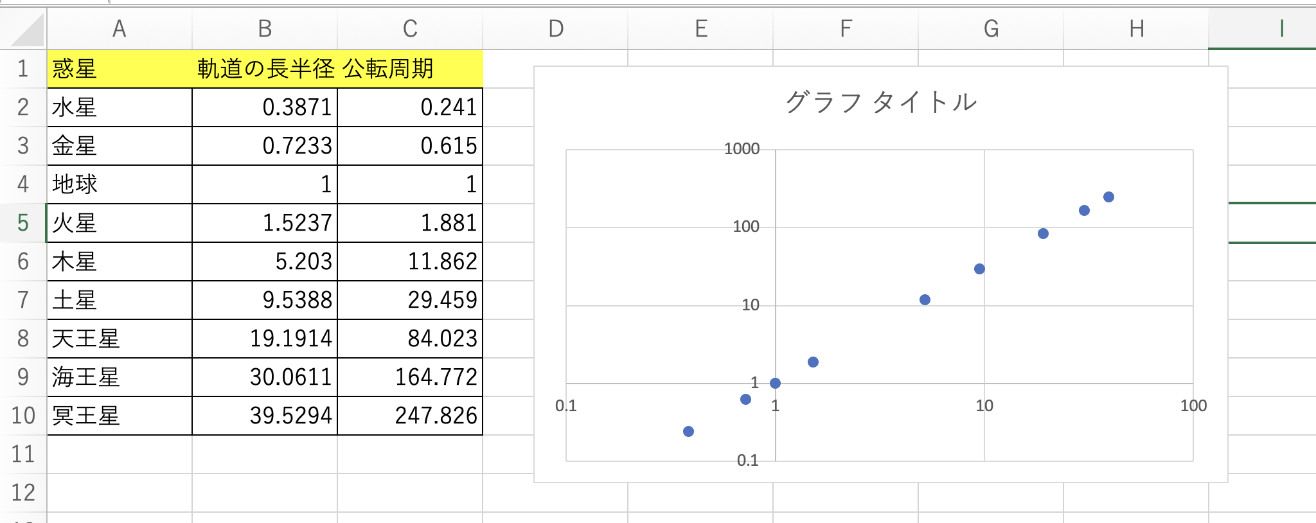Select the 公転周期 header cell

pos(410,69)
